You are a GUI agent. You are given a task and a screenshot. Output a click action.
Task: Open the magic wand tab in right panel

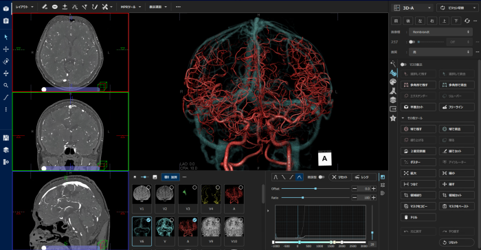pyautogui.click(x=393, y=64)
